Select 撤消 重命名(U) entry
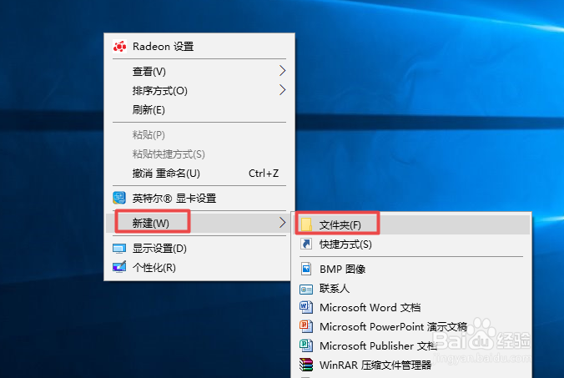Viewport: 564px width, 378px height. [x=199, y=173]
